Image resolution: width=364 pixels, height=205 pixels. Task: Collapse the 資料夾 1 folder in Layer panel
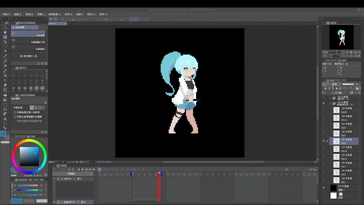330,98
